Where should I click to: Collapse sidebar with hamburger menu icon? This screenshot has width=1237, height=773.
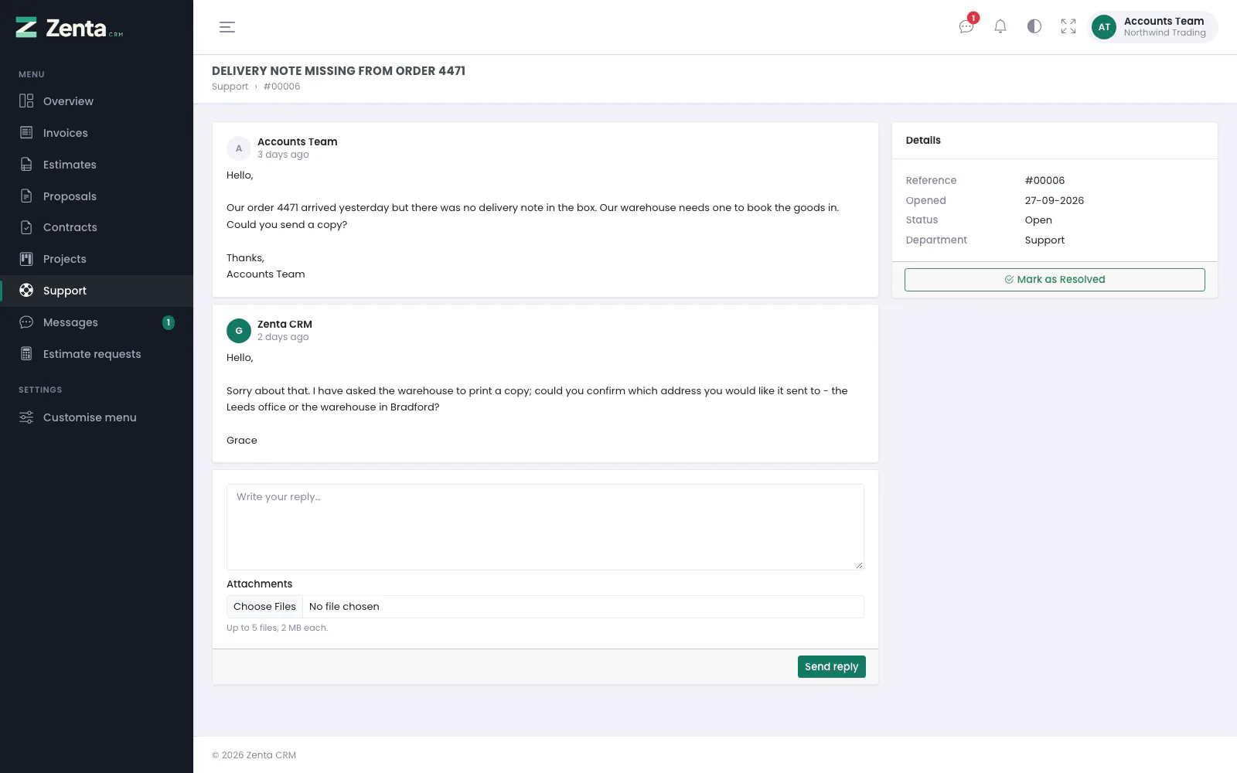pos(227,27)
